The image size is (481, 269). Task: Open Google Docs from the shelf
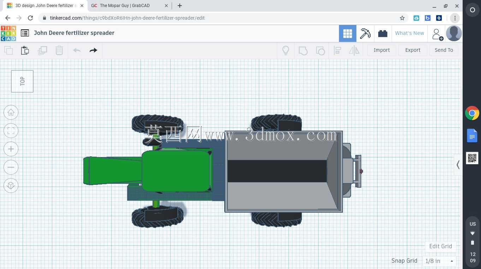(472, 136)
